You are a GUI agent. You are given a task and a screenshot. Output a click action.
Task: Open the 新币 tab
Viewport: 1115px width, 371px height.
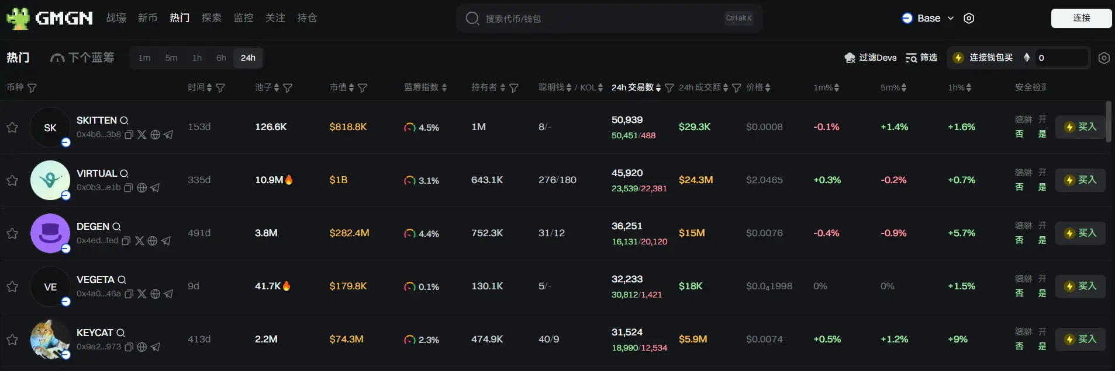tap(148, 18)
